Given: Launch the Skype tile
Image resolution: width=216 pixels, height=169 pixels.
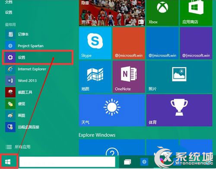Looking at the screenshot, I should pos(95,43).
